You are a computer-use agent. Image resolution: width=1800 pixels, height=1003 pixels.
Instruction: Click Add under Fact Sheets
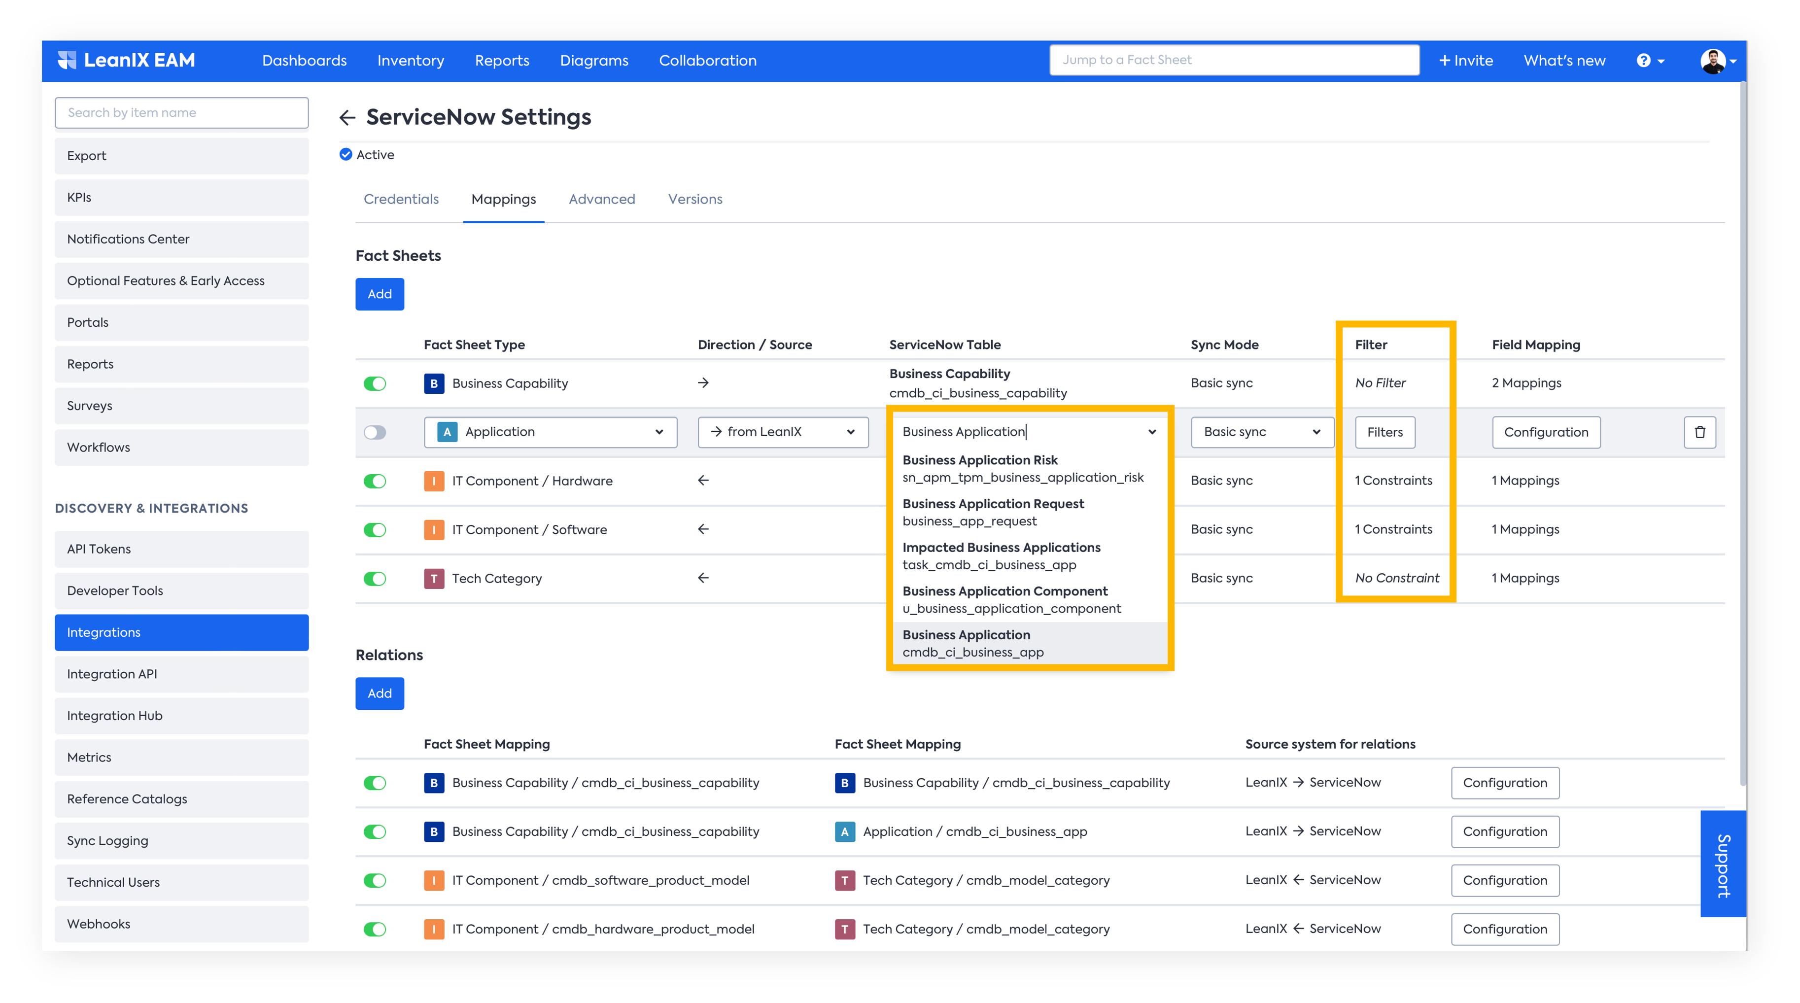point(380,294)
